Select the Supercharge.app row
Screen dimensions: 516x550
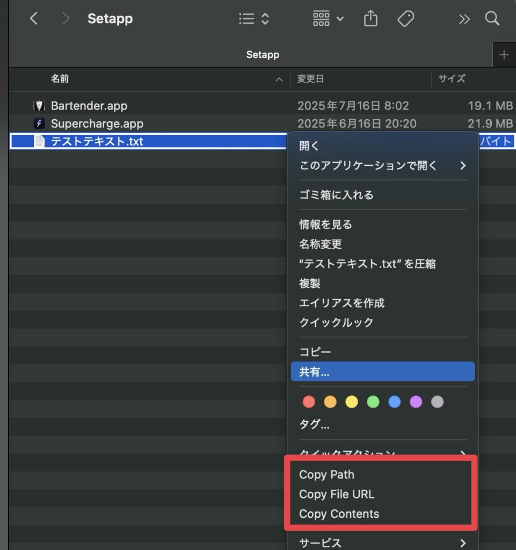262,124
